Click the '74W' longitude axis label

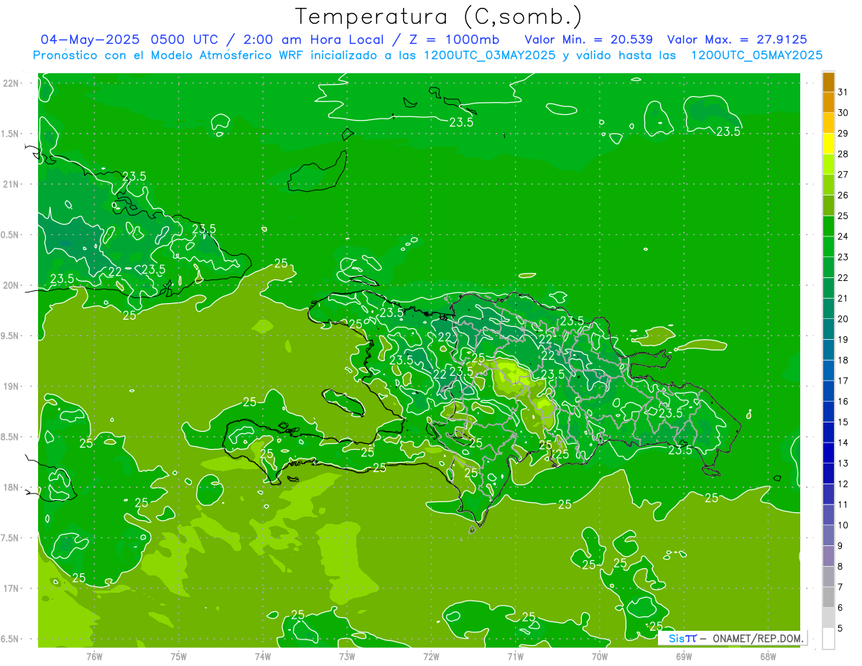pos(262,657)
